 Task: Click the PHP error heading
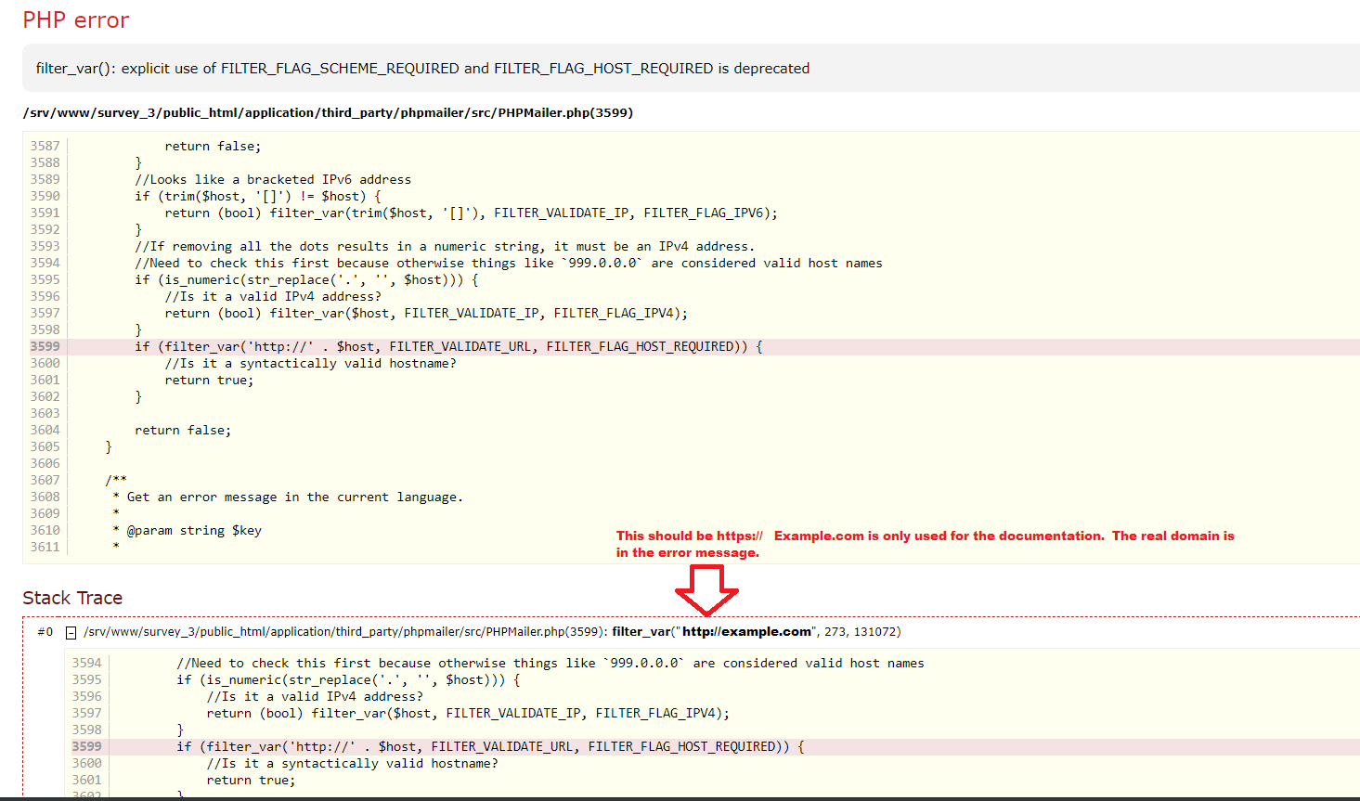coord(75,20)
